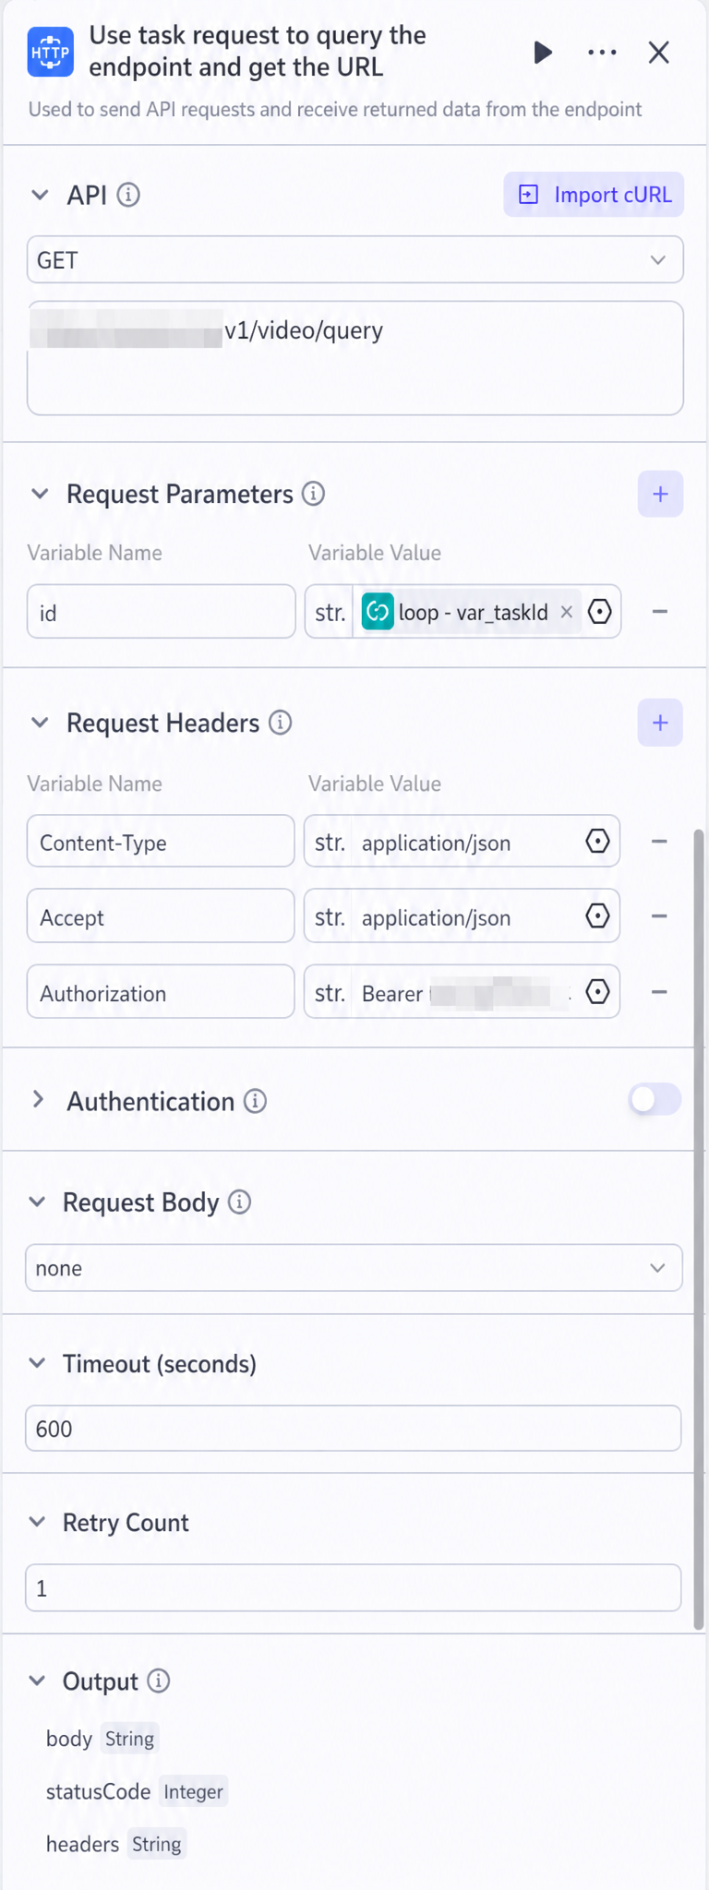Remove the loop - var_taskId variable tag
This screenshot has width=709, height=1890.
click(x=567, y=612)
